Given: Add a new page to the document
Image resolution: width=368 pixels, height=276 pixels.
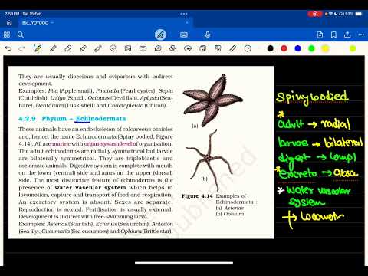Looking at the screenshot, I should pos(320,34).
